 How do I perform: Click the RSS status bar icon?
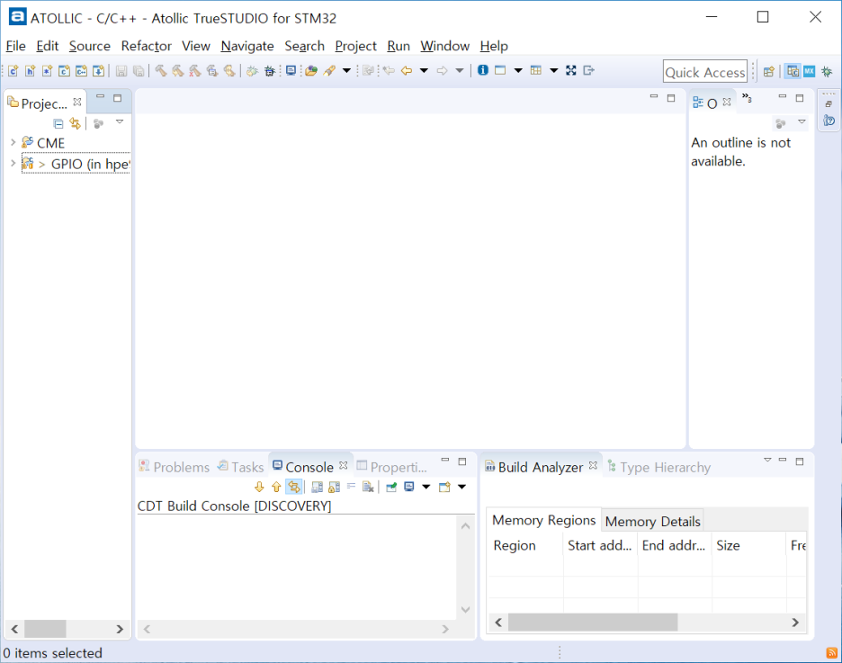[x=831, y=653]
